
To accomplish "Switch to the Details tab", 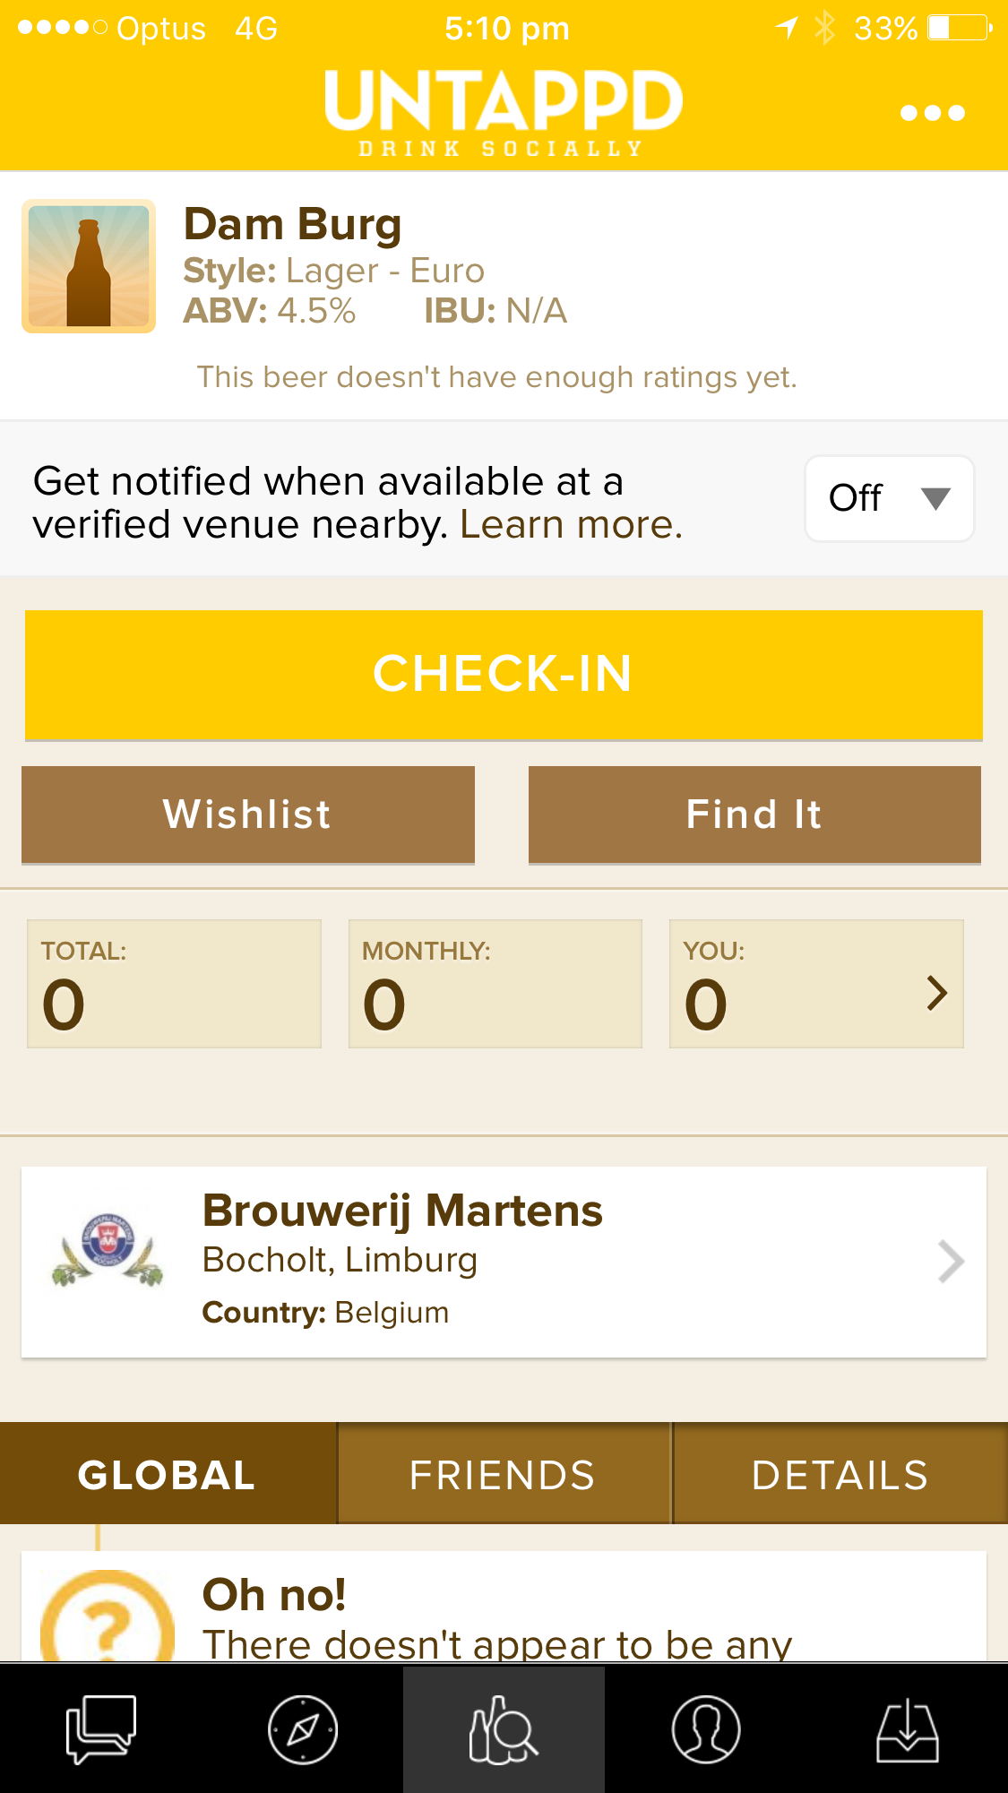I will pos(840,1475).
